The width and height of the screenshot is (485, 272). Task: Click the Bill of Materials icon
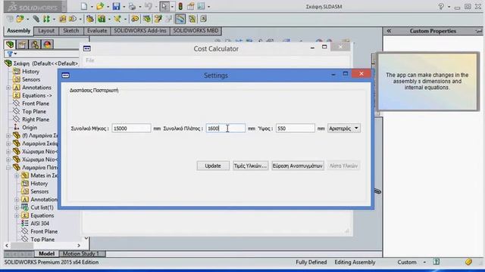[146, 19]
